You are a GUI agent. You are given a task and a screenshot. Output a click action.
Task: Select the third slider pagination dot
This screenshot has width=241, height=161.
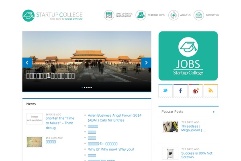tap(87, 87)
